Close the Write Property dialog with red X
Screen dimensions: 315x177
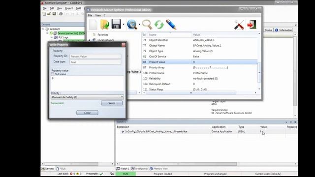click(x=124, y=45)
